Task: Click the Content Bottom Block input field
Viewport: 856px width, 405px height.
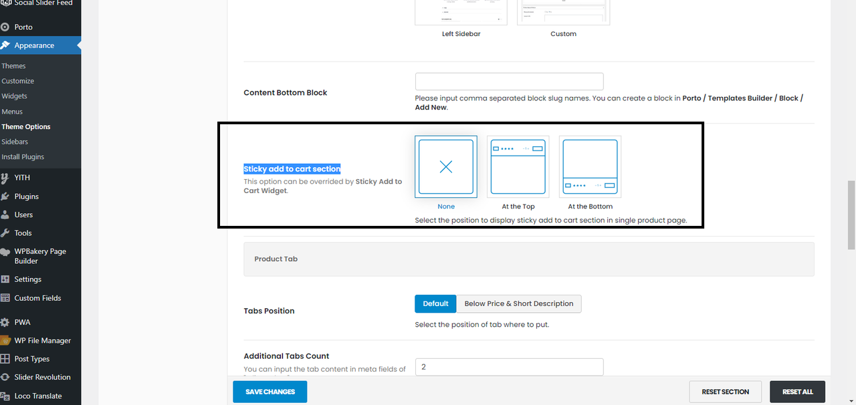Action: tap(510, 82)
